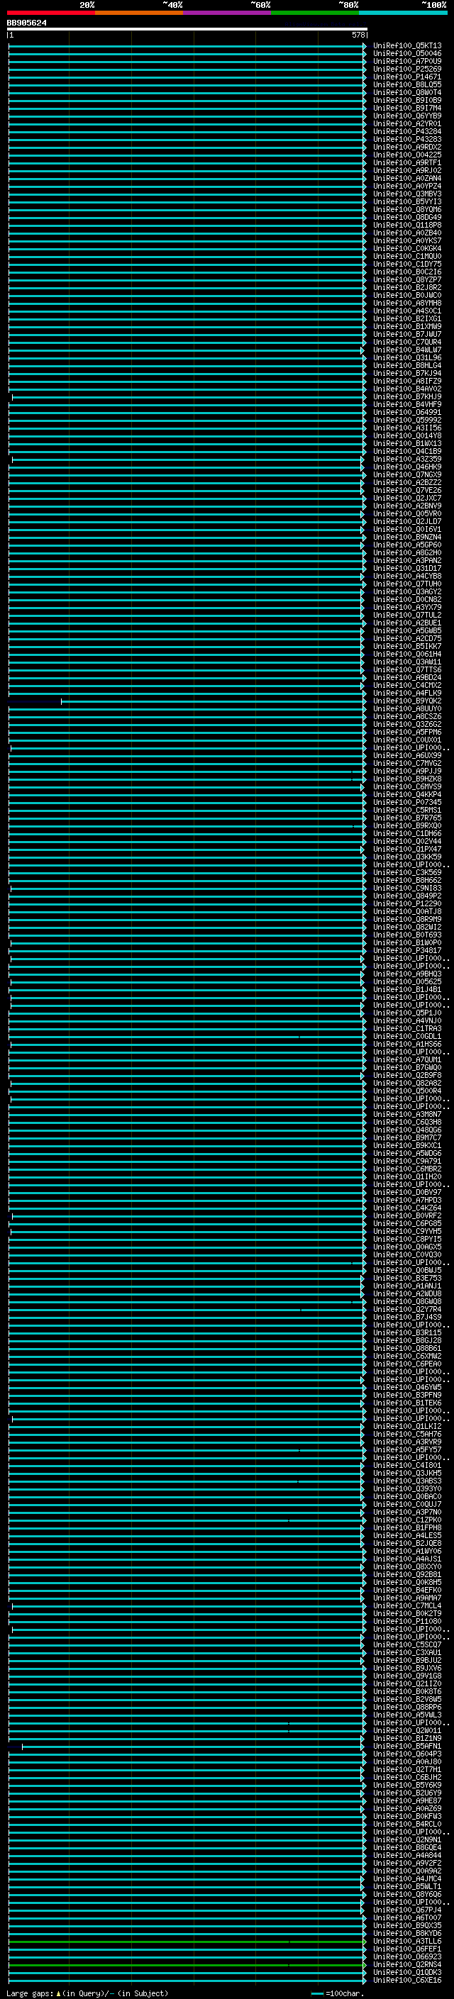Select the label UniRef100_C7MVG2
Image resolution: width=454 pixels, height=1999 pixels.
pos(407,763)
